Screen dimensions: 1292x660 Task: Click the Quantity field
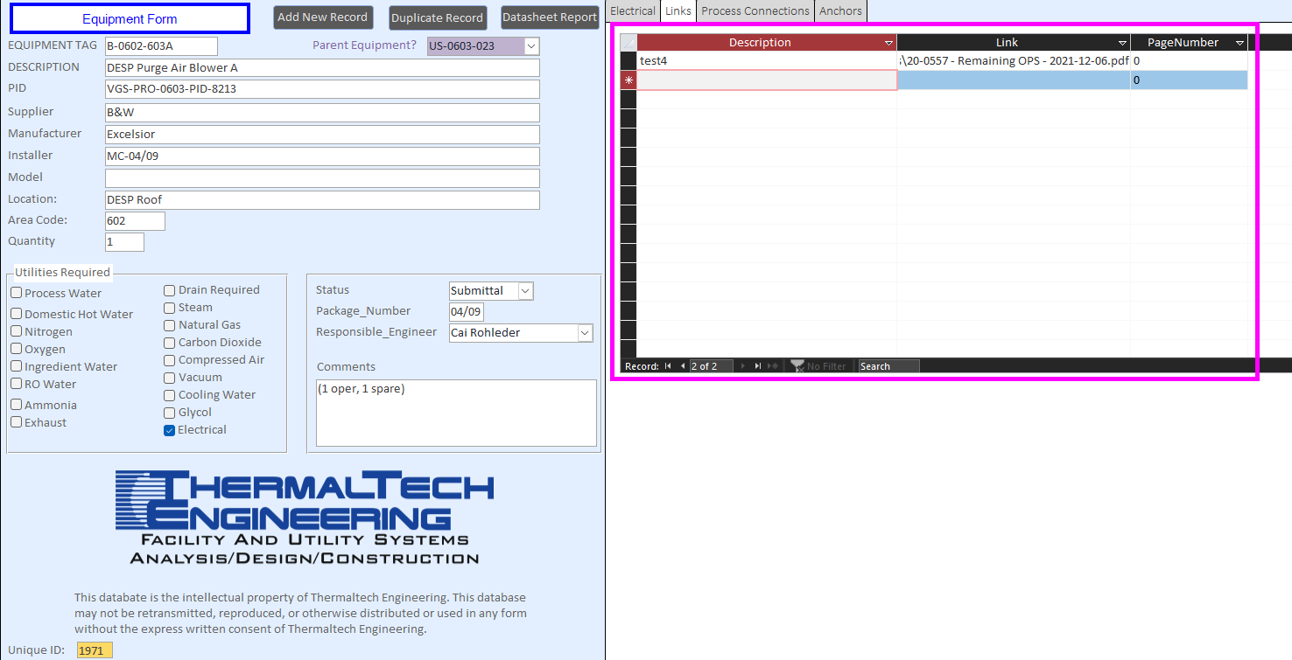pos(124,242)
